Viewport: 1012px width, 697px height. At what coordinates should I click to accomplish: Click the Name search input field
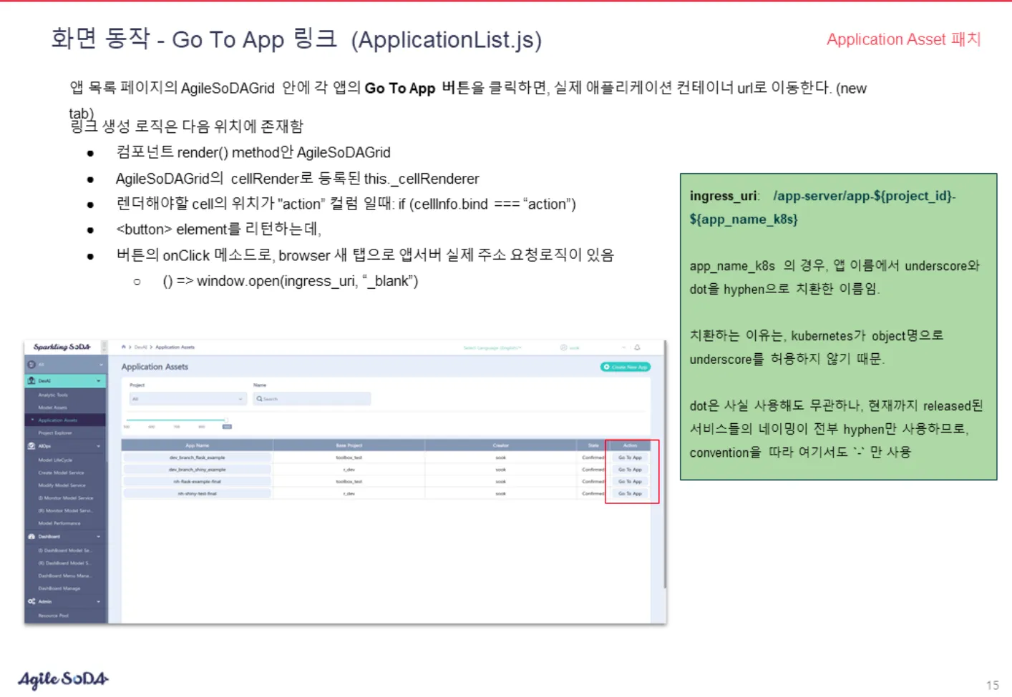pos(315,399)
